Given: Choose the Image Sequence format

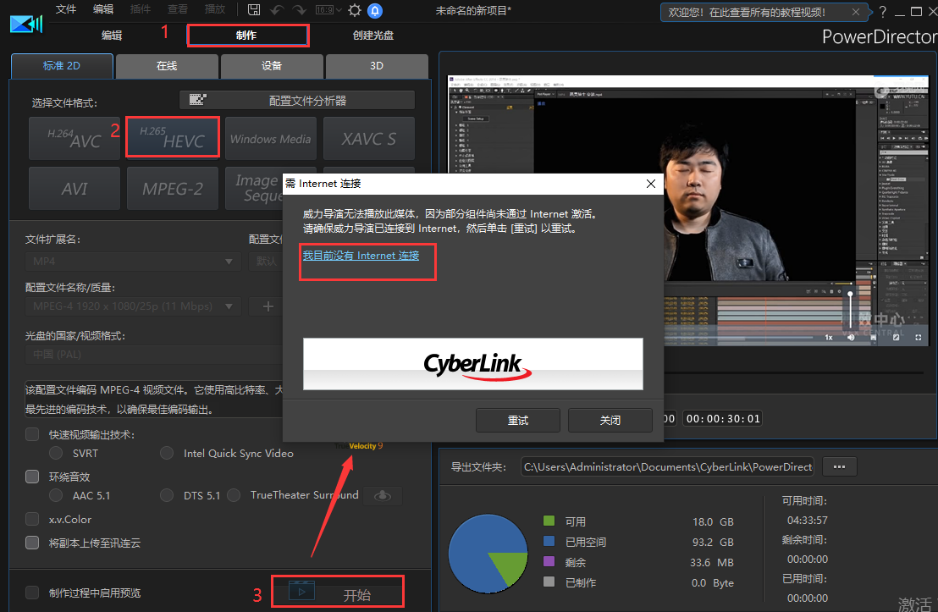Looking at the screenshot, I should [x=254, y=189].
